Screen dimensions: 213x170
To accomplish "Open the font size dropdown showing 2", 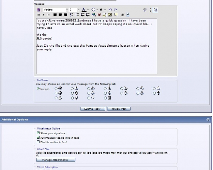I will (x=74, y=10).
